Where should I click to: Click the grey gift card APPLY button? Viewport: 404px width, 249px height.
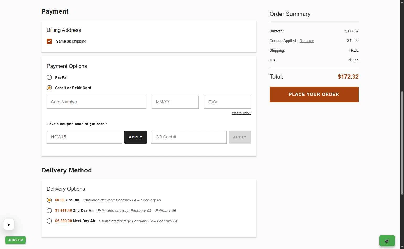pyautogui.click(x=240, y=137)
